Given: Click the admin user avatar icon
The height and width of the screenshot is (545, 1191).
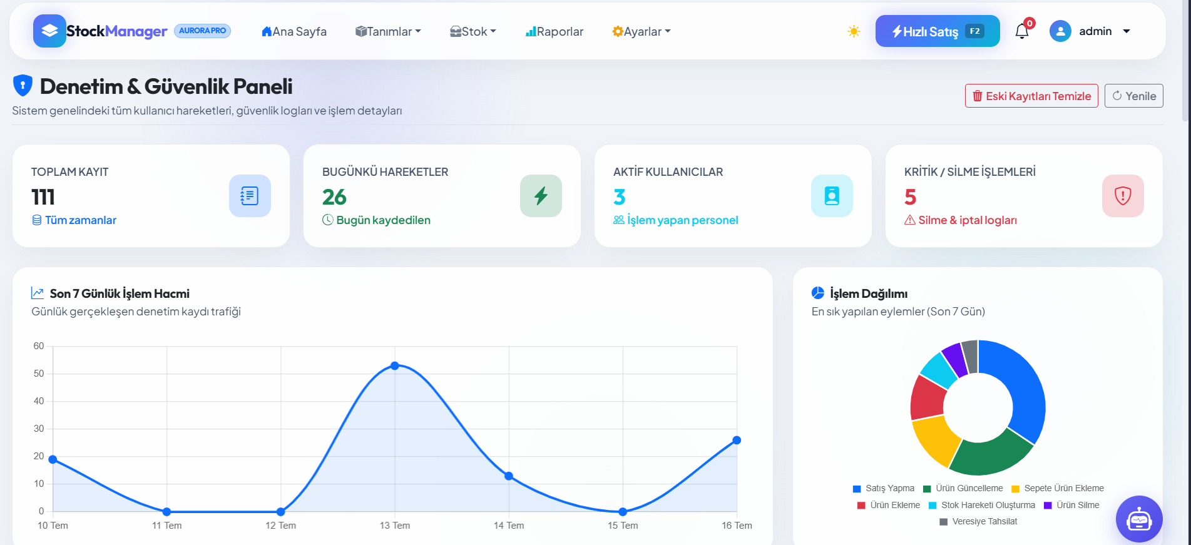Looking at the screenshot, I should coord(1060,31).
